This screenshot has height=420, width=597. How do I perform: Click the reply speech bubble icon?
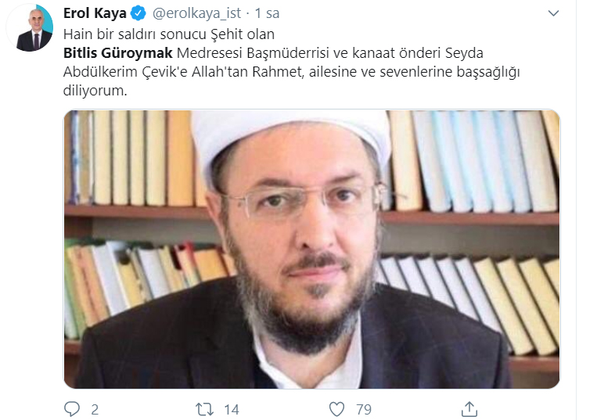pos(71,409)
